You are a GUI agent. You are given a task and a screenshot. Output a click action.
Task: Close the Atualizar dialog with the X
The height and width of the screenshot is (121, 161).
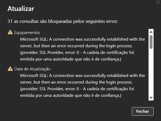coord(158,2)
